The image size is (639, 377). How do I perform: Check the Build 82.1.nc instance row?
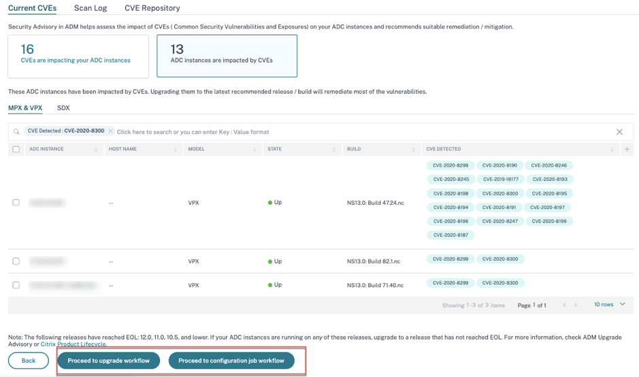[16, 261]
